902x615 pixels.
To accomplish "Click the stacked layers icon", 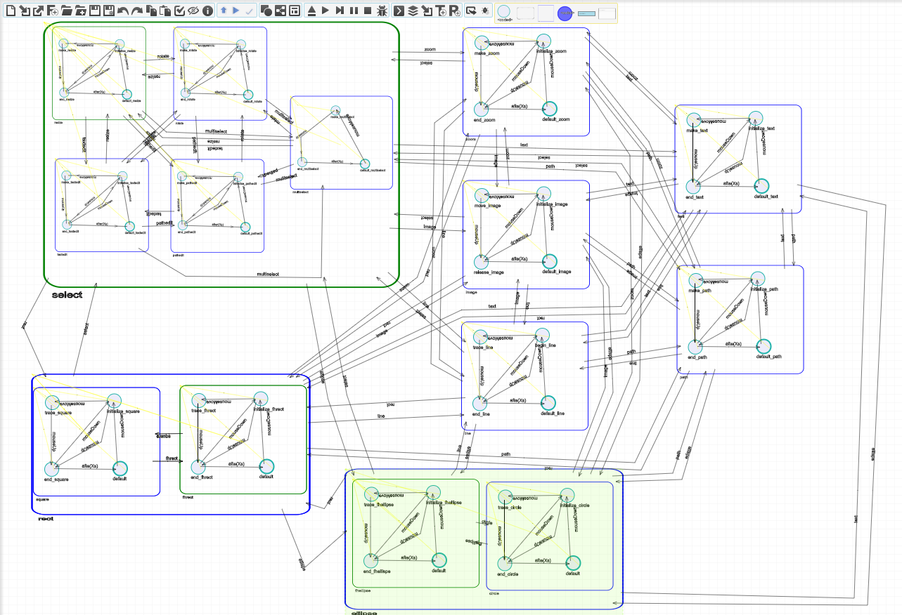I will click(413, 11).
